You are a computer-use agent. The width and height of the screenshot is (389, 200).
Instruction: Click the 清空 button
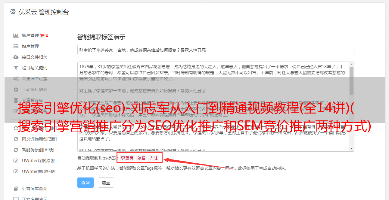pyautogui.click(x=106, y=183)
